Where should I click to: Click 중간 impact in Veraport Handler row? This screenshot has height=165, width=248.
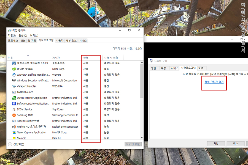106,86
